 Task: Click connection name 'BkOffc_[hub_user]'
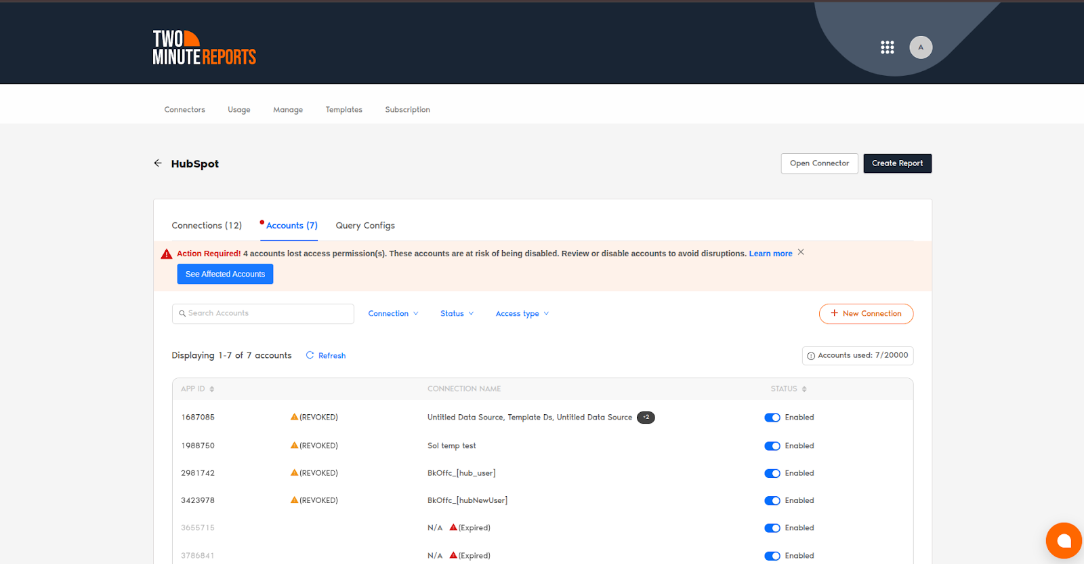coord(461,473)
